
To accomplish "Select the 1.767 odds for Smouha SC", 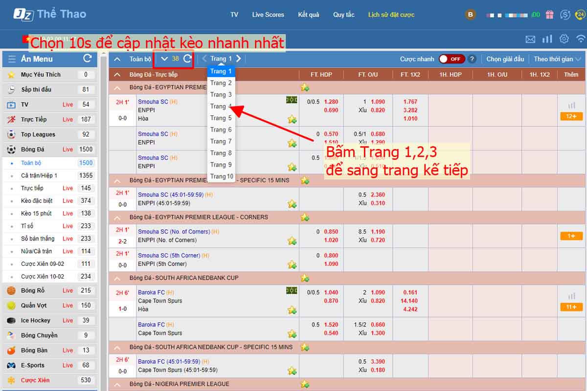I will [410, 102].
